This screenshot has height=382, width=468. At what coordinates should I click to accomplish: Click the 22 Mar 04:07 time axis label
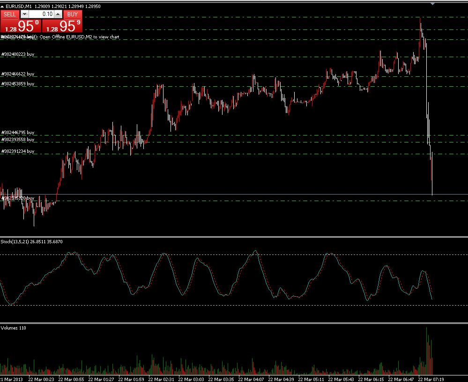coord(251,379)
